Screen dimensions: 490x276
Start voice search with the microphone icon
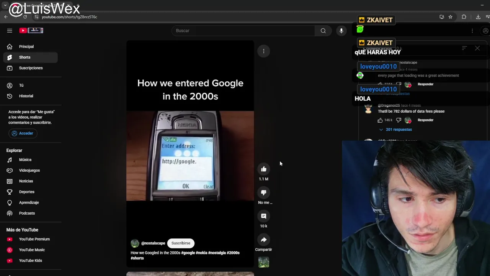[x=341, y=31]
